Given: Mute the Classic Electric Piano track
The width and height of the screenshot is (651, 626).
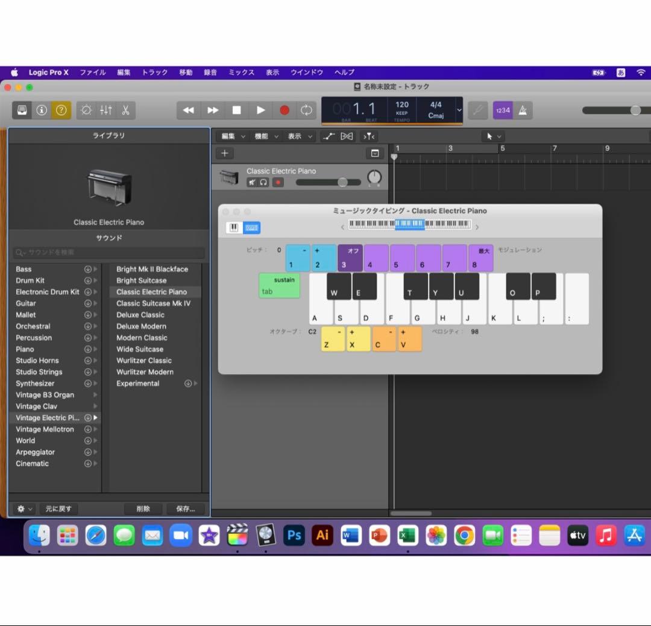Looking at the screenshot, I should click(x=252, y=182).
